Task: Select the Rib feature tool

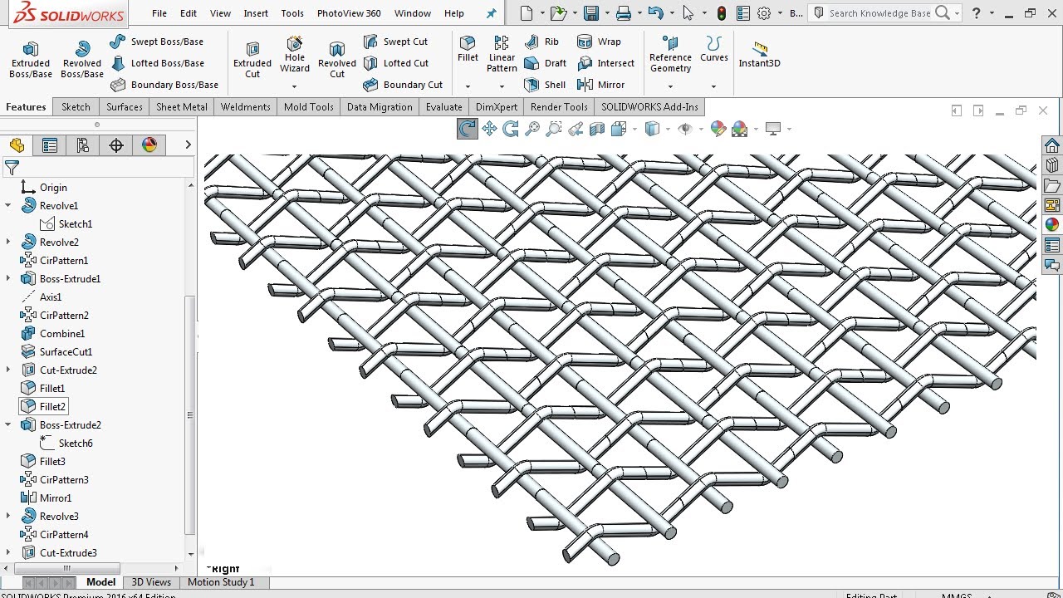Action: pos(541,42)
